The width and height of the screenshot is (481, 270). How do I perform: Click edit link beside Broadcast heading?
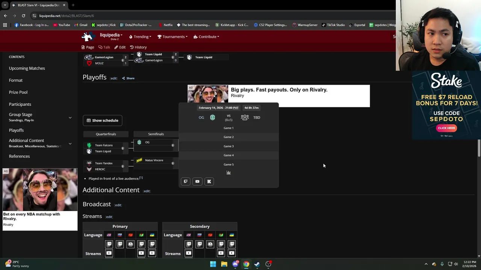tap(118, 205)
